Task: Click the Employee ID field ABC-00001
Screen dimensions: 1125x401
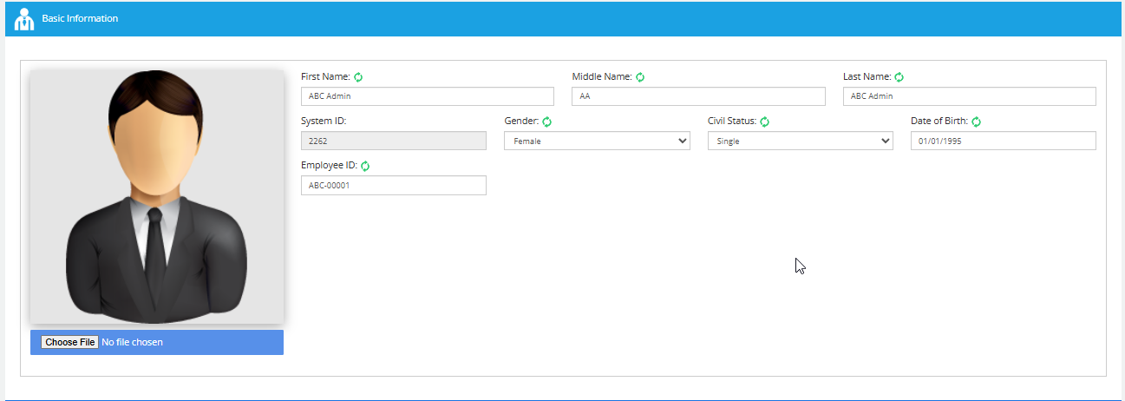Action: [x=393, y=185]
